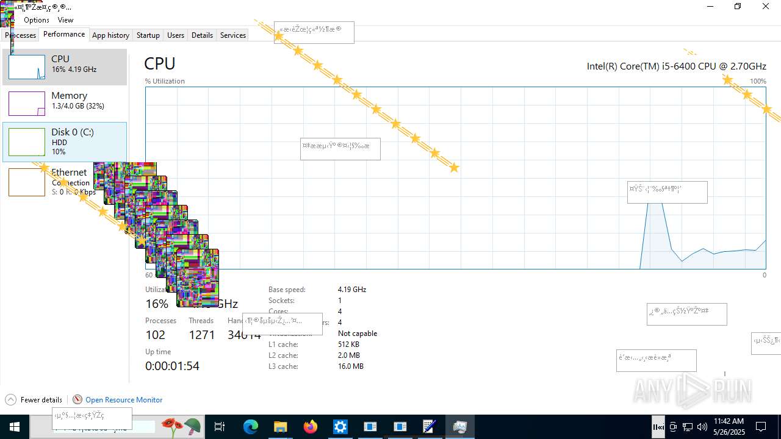
Task: Open the notepad-with-pen taskbar app
Action: click(x=430, y=427)
